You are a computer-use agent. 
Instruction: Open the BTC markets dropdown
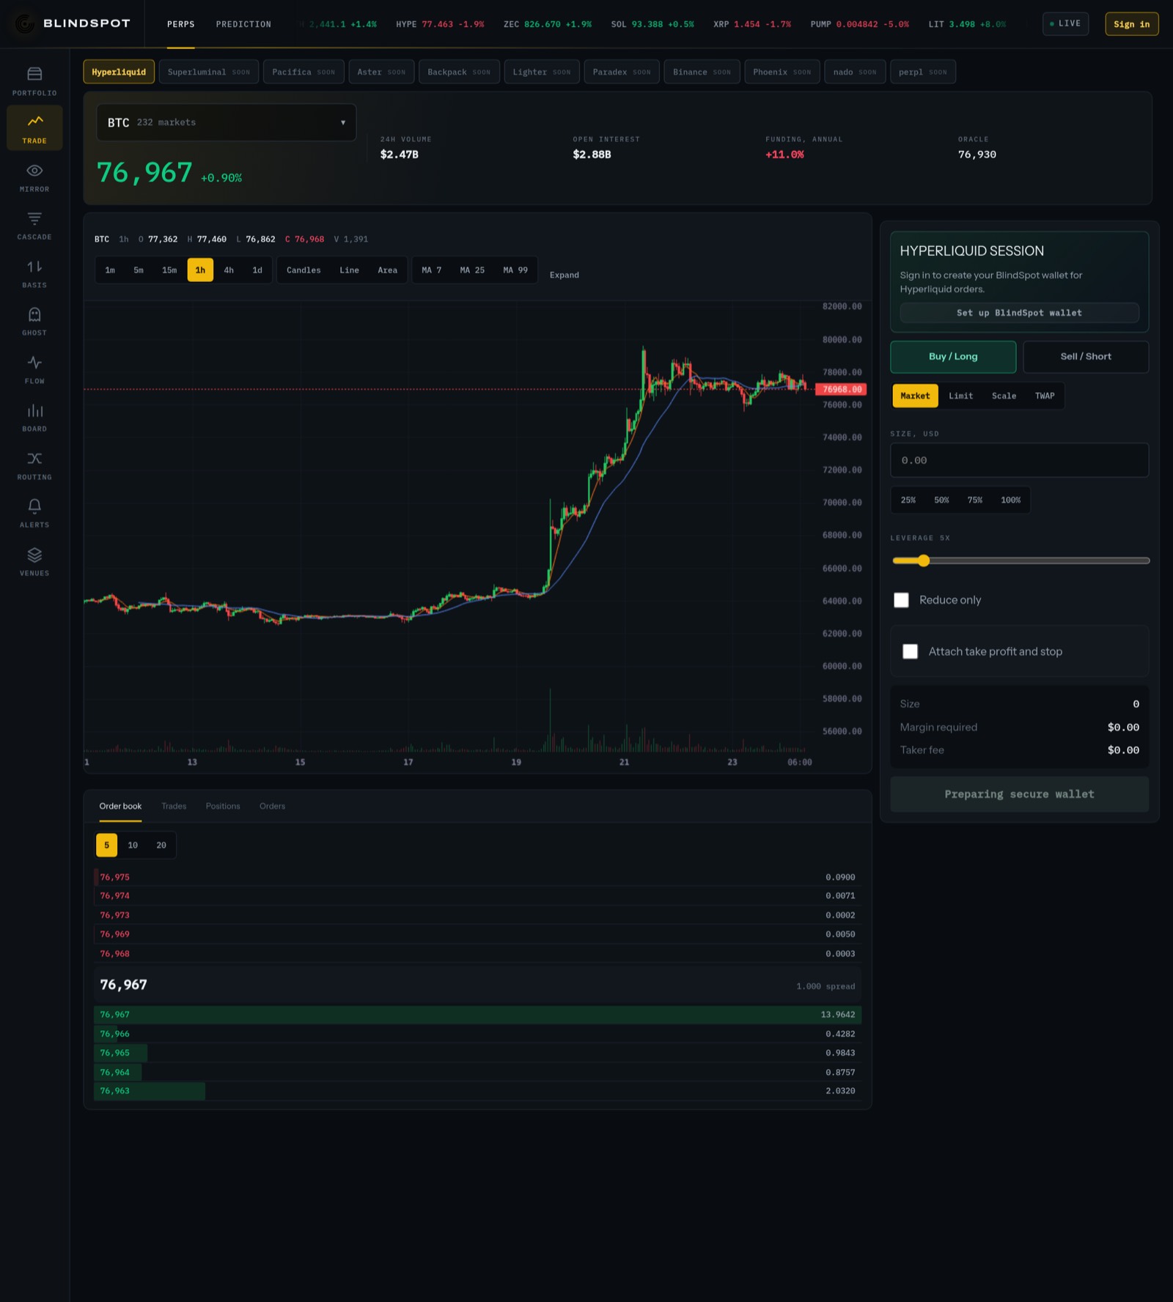226,122
